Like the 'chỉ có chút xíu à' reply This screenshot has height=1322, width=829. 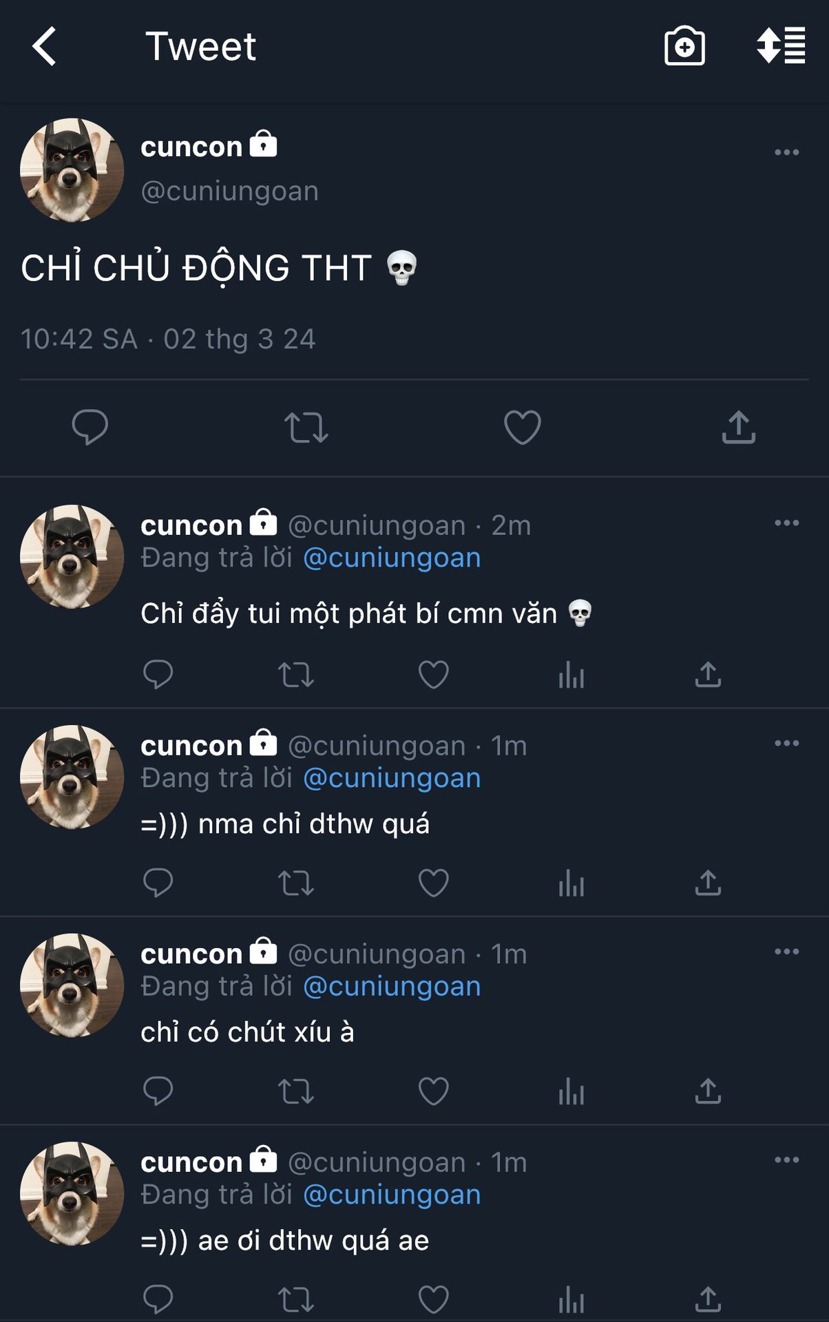434,1091
